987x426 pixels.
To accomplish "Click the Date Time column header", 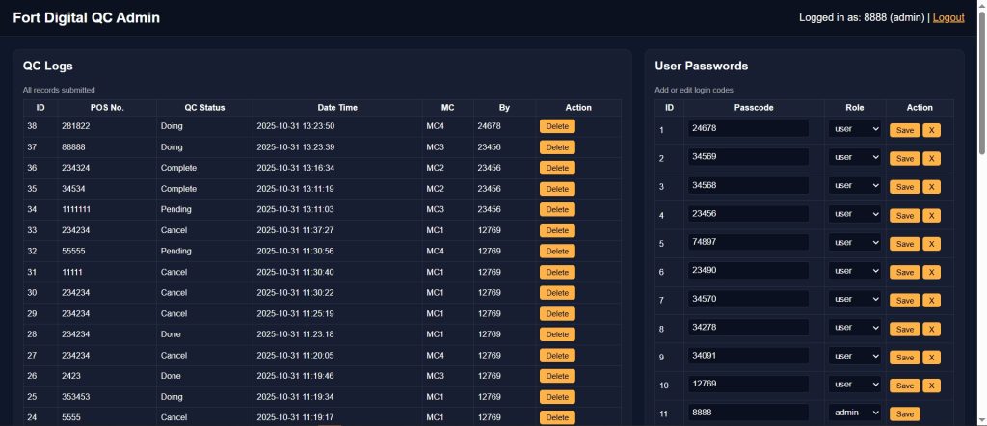I will click(x=337, y=107).
